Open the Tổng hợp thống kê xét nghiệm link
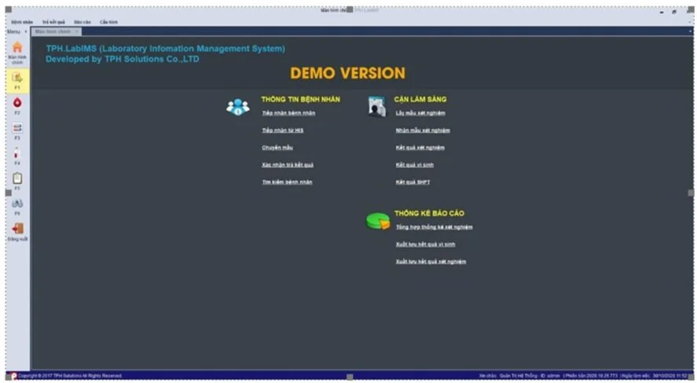 click(435, 227)
